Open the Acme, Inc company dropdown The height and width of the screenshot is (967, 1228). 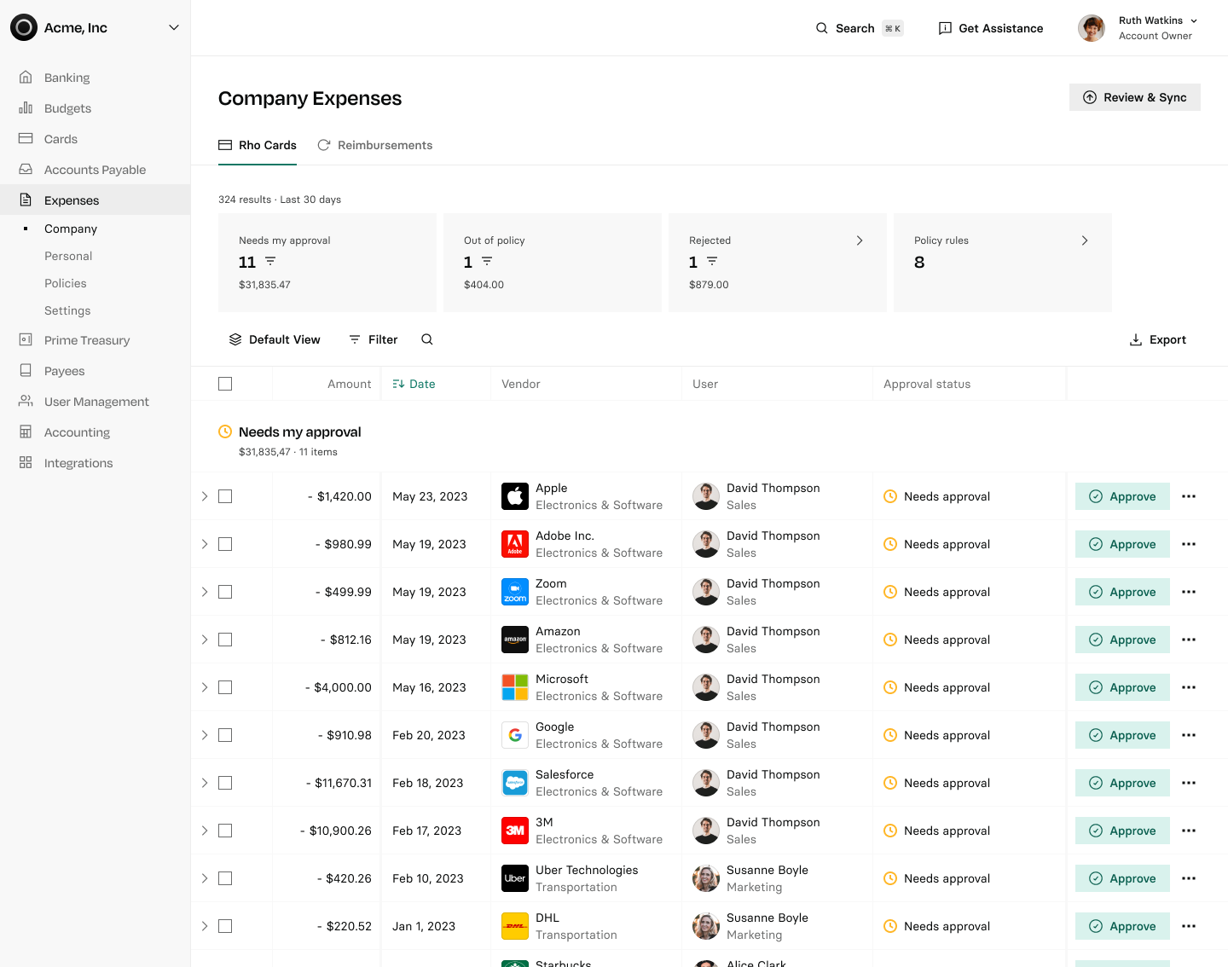[x=174, y=27]
